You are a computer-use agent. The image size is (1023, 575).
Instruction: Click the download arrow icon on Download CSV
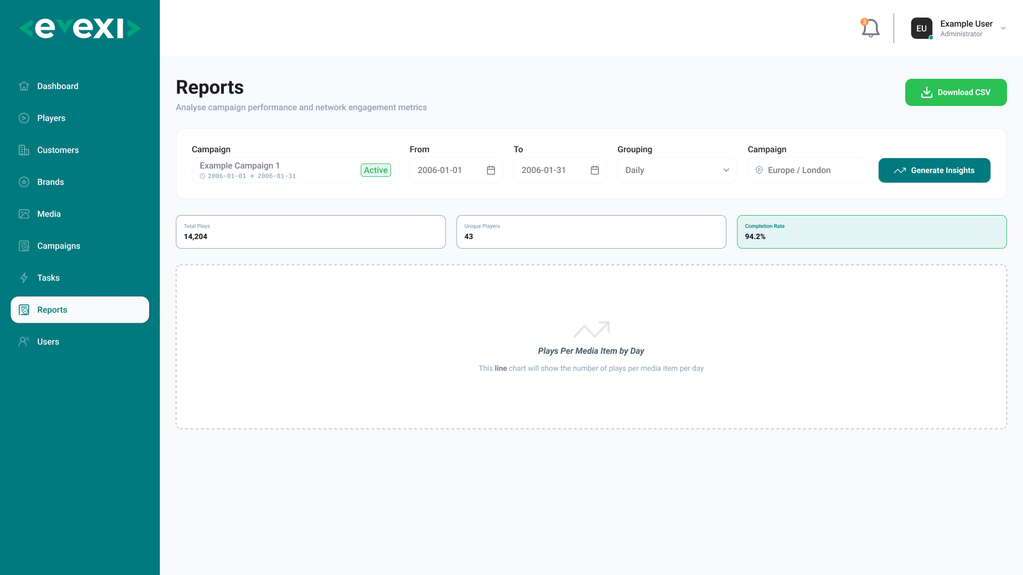click(927, 93)
